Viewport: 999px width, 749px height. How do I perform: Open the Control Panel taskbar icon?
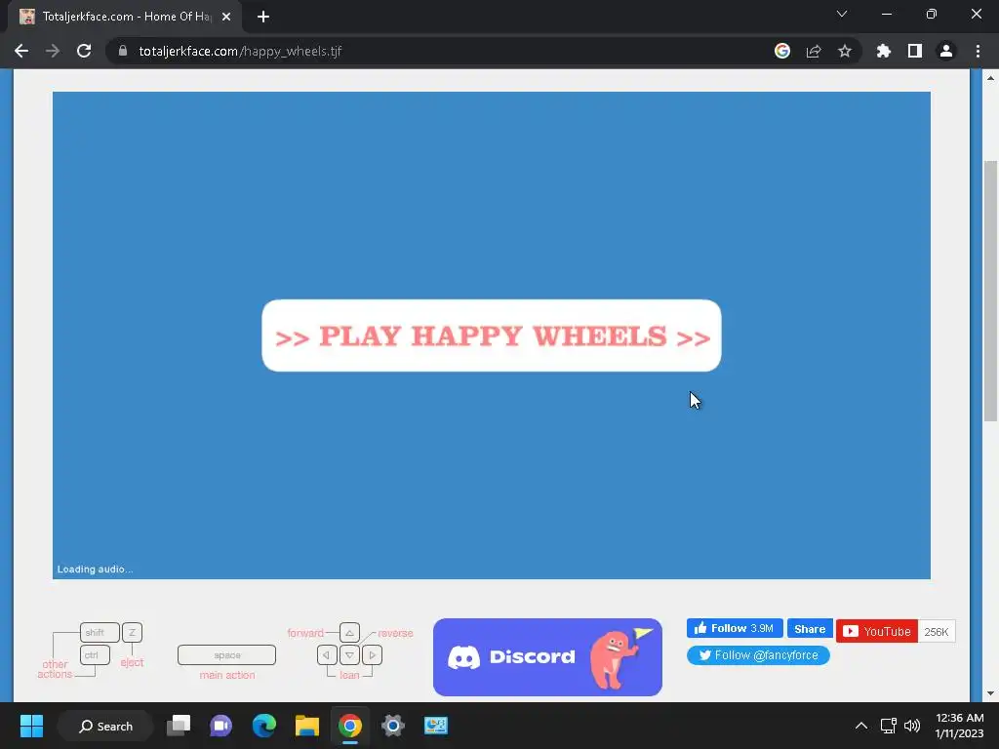pos(436,726)
